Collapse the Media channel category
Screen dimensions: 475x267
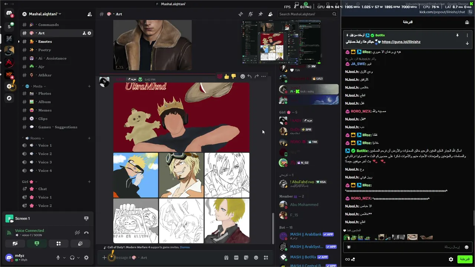pyautogui.click(x=35, y=86)
